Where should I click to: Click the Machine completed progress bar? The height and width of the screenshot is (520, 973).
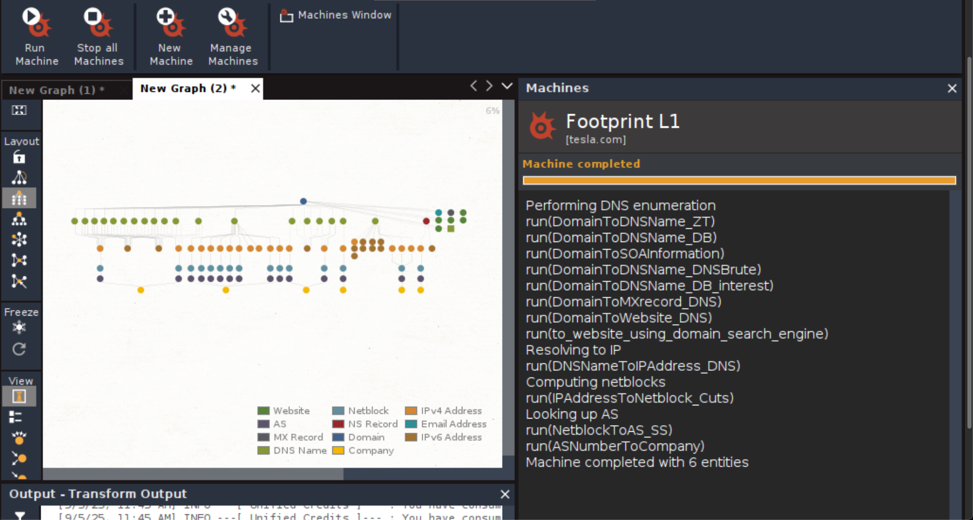(x=739, y=180)
